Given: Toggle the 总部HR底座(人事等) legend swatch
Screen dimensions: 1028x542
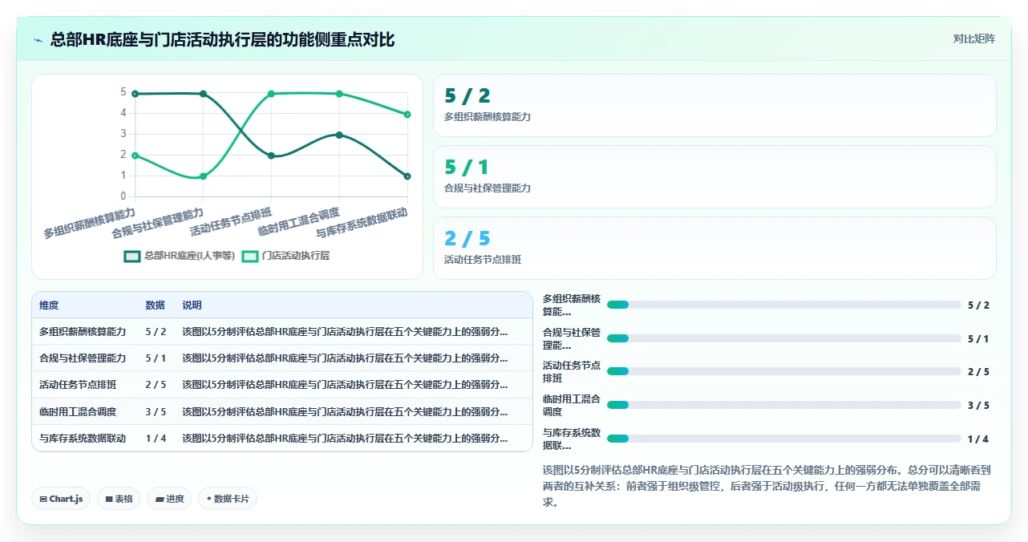Looking at the screenshot, I should pos(132,256).
